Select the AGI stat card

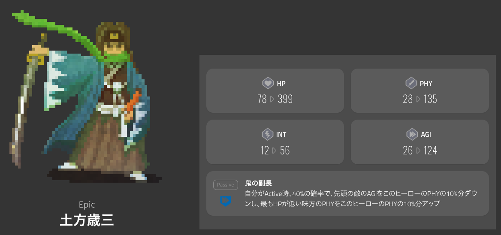pyautogui.click(x=420, y=142)
